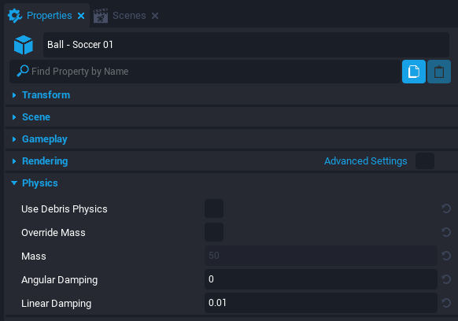Screen dimensions: 458x321
Task: Reset Angular Damping to its default
Action: click(446, 279)
